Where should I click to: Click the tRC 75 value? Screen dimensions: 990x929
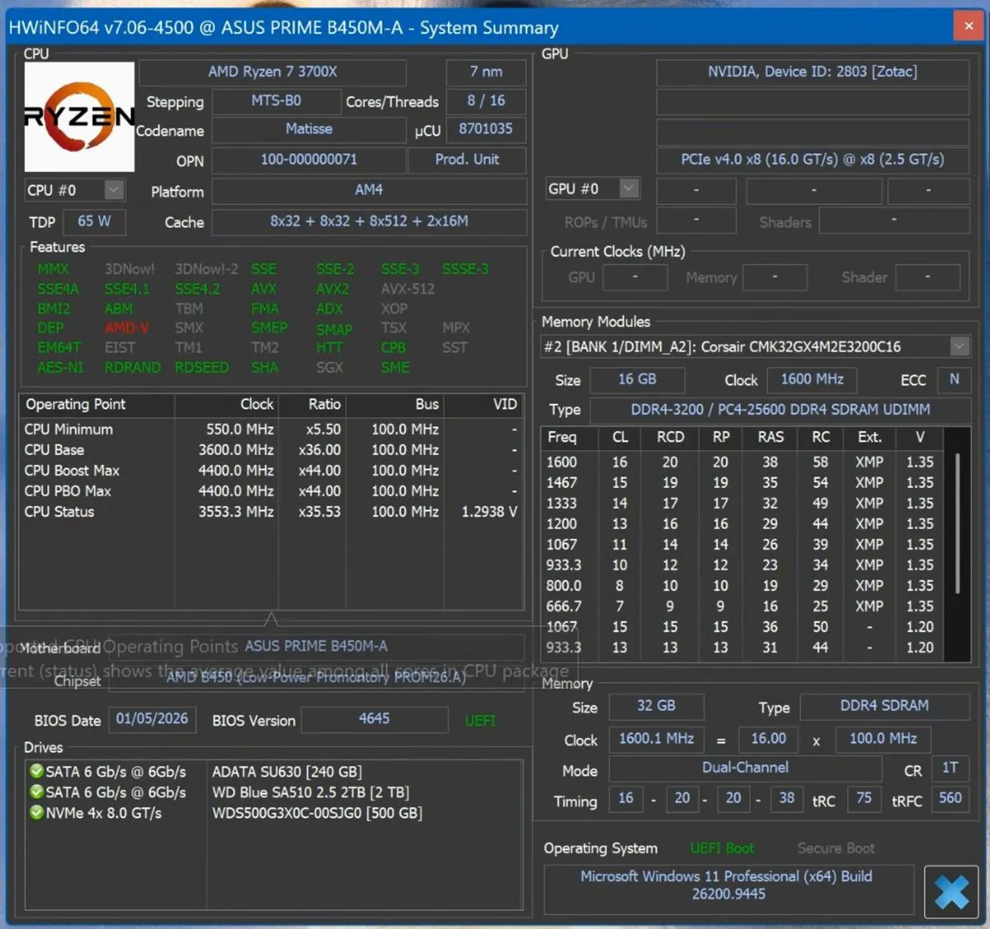point(864,799)
